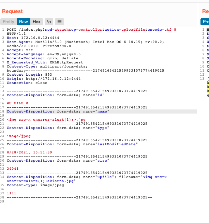Click the Content-Type multipart/form-data header
209x223 pixels.
(x=47, y=66)
